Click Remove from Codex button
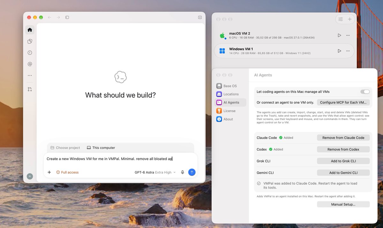 [x=343, y=149]
